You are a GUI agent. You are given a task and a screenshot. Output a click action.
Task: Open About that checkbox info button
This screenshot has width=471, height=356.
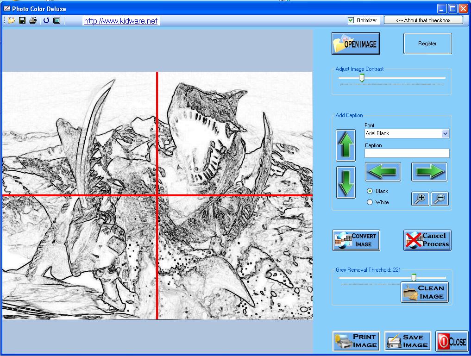pos(423,20)
